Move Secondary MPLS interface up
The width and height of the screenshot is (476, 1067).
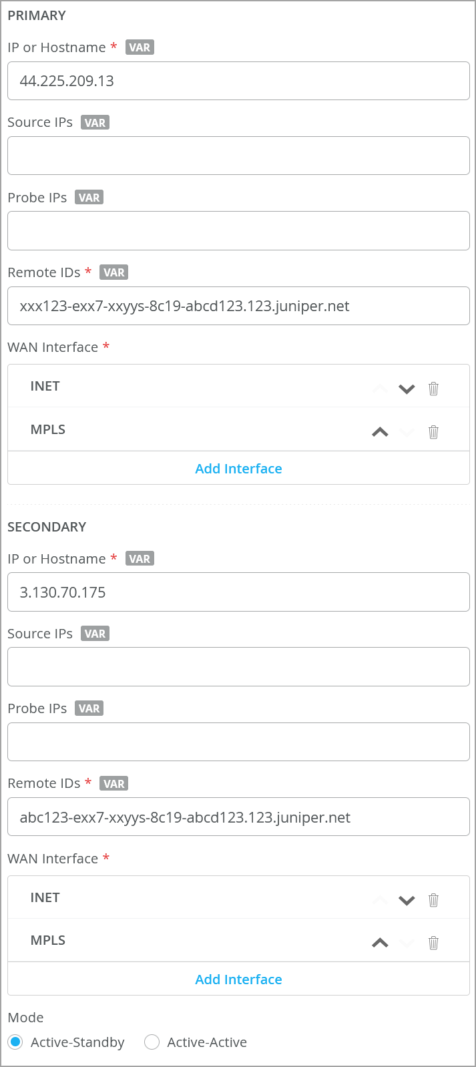(380, 943)
